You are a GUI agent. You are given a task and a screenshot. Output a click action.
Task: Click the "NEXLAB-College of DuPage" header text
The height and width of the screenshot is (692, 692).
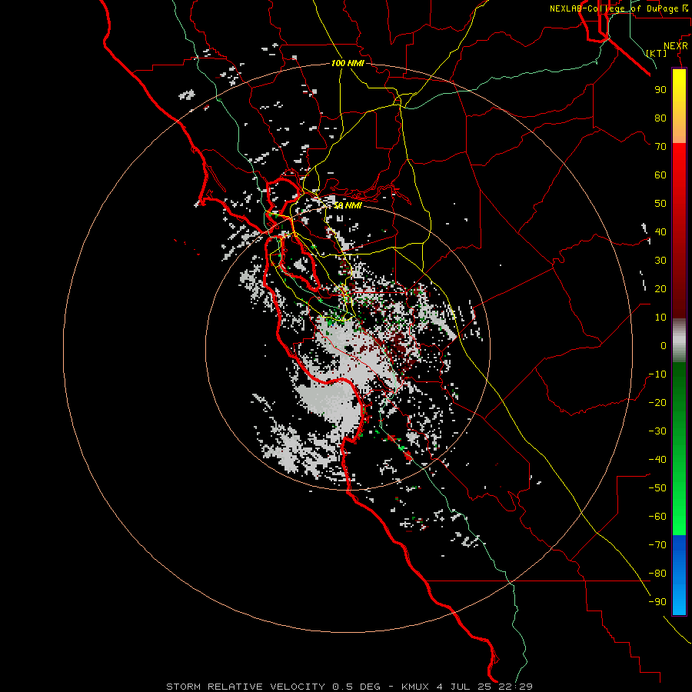(x=614, y=8)
